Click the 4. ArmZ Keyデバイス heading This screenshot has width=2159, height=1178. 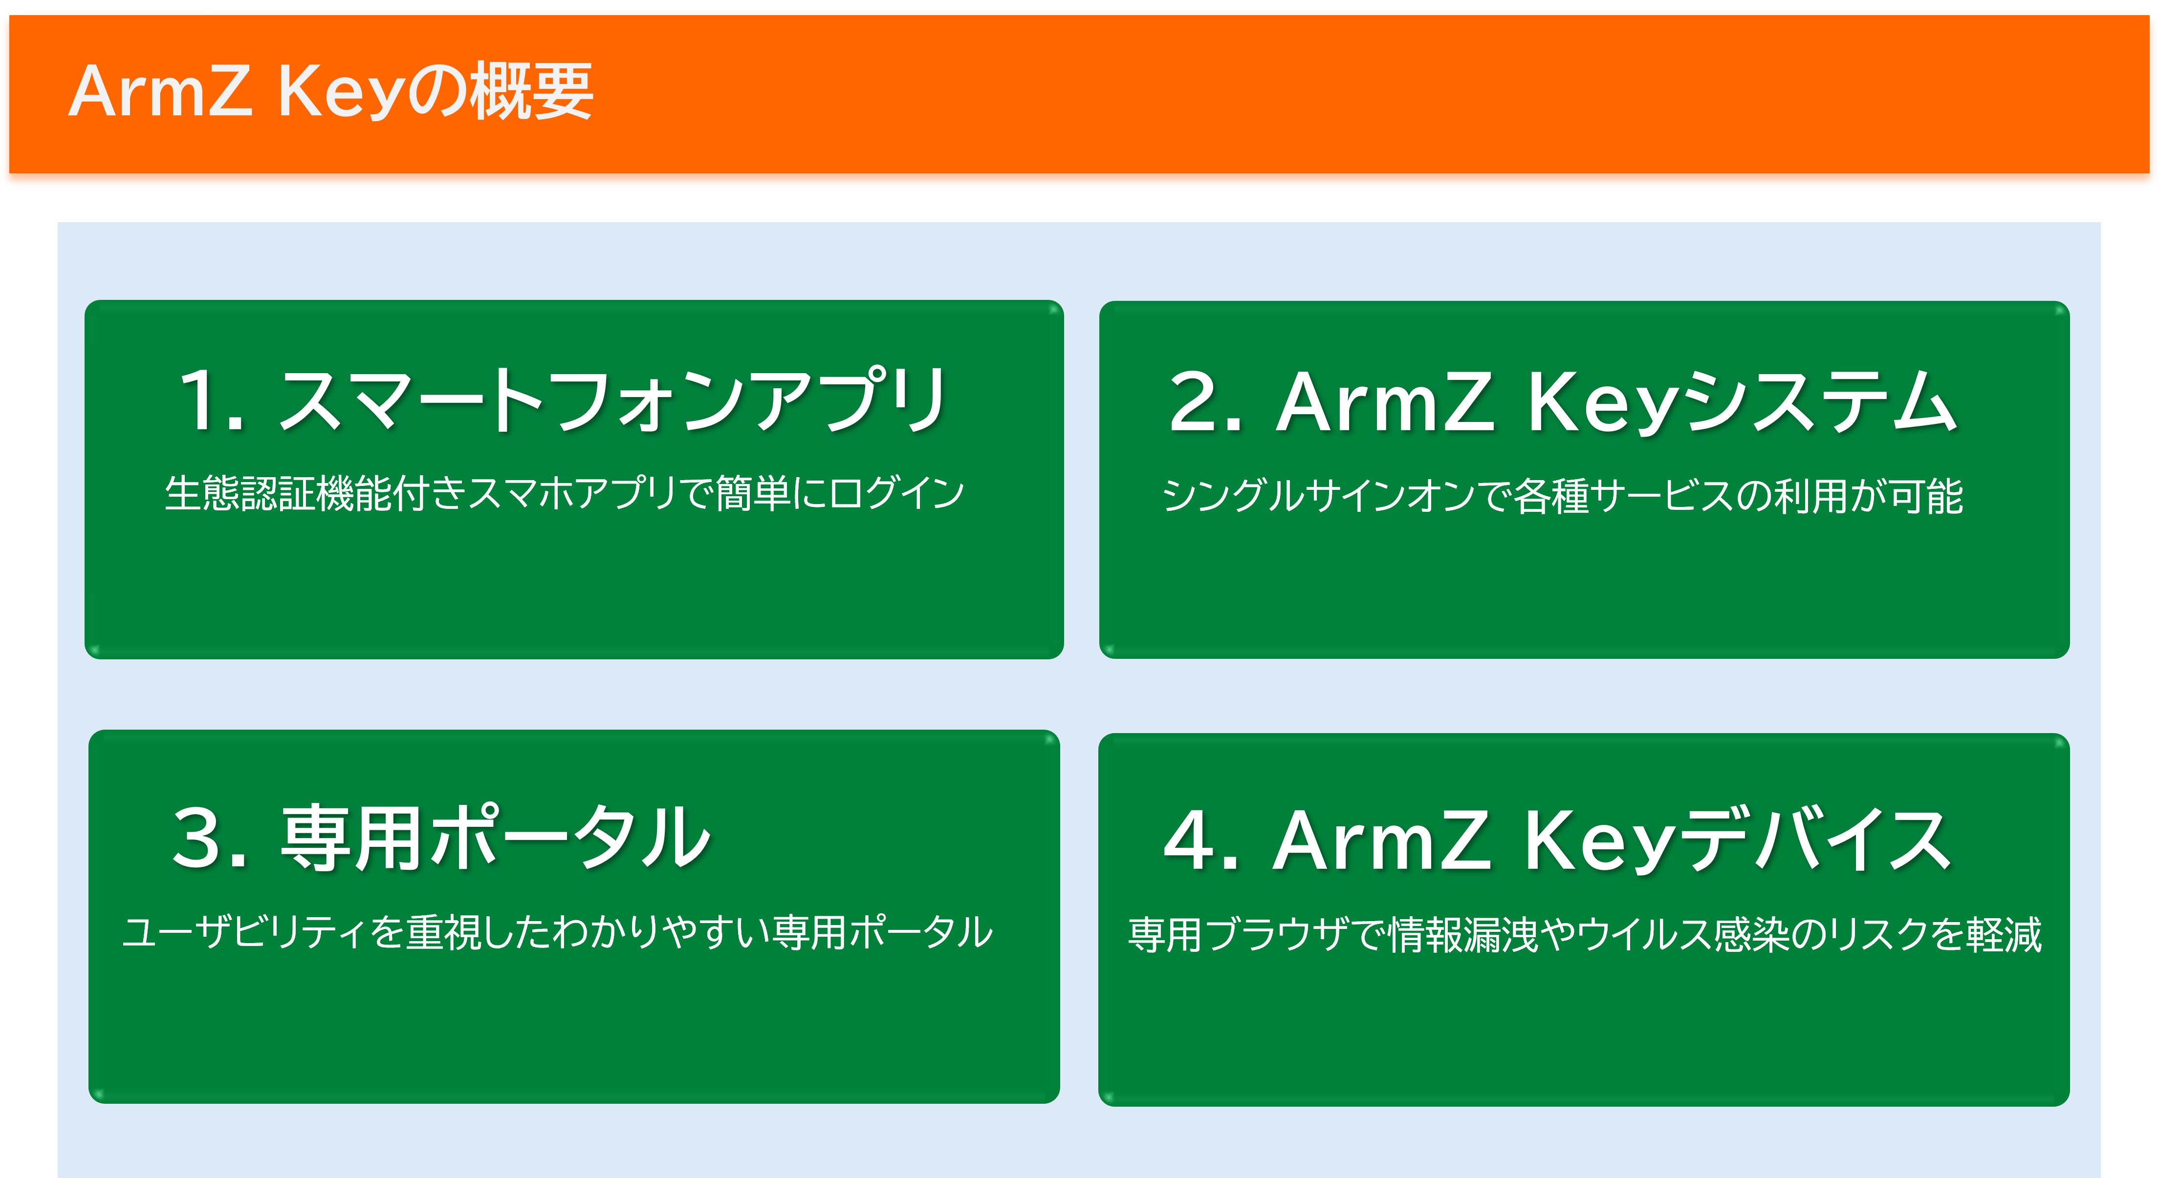1557,840
